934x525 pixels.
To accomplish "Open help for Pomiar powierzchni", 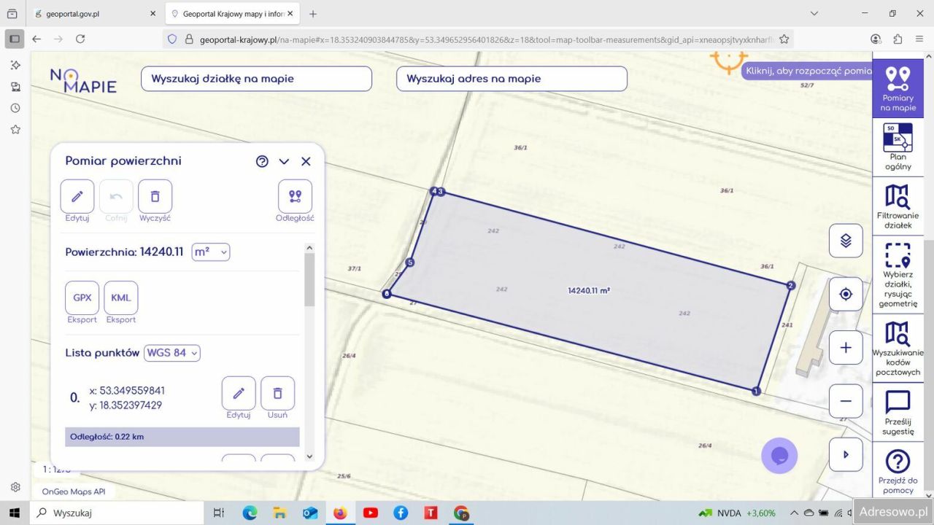I will pos(262,161).
